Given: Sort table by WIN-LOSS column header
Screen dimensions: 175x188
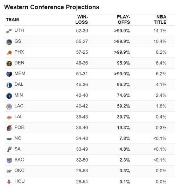Looking at the screenshot, I should (82, 20).
